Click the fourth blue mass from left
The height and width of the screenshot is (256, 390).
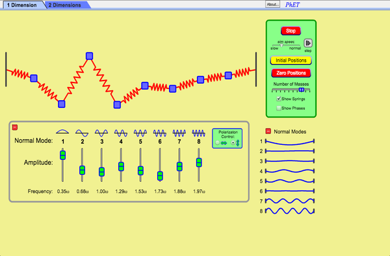click(117, 105)
